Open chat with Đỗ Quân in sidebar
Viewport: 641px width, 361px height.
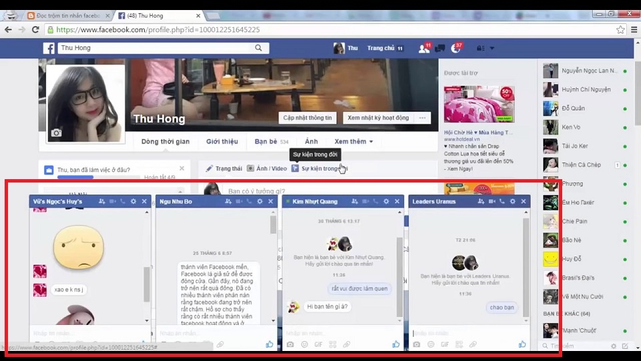[x=586, y=108]
